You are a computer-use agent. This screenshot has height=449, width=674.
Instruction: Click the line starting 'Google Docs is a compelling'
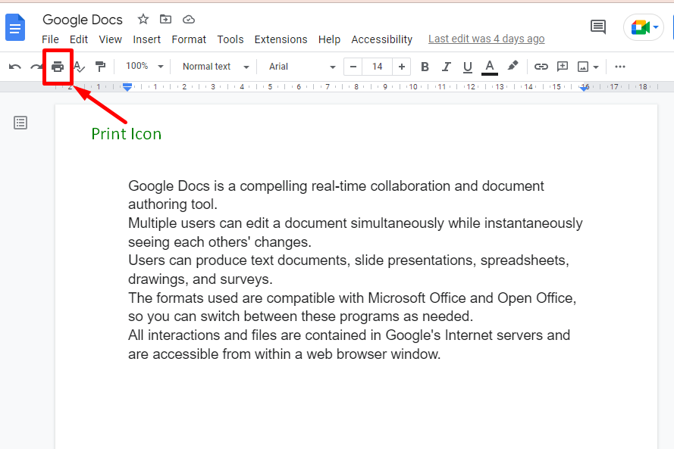[336, 186]
